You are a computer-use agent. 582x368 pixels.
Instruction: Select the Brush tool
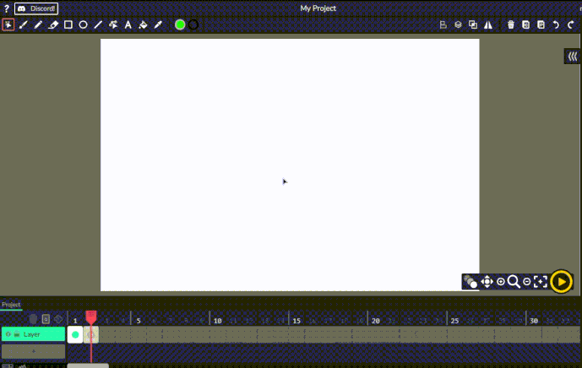[24, 24]
